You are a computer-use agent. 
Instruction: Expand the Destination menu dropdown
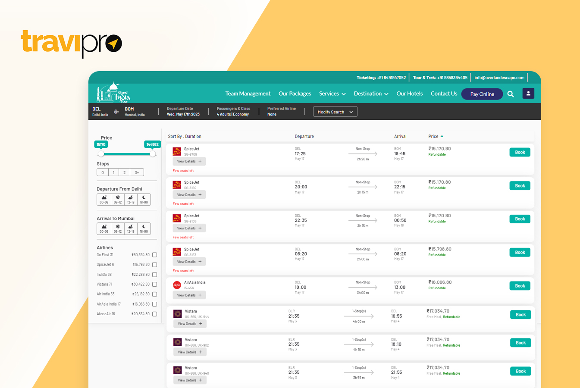[x=371, y=94]
